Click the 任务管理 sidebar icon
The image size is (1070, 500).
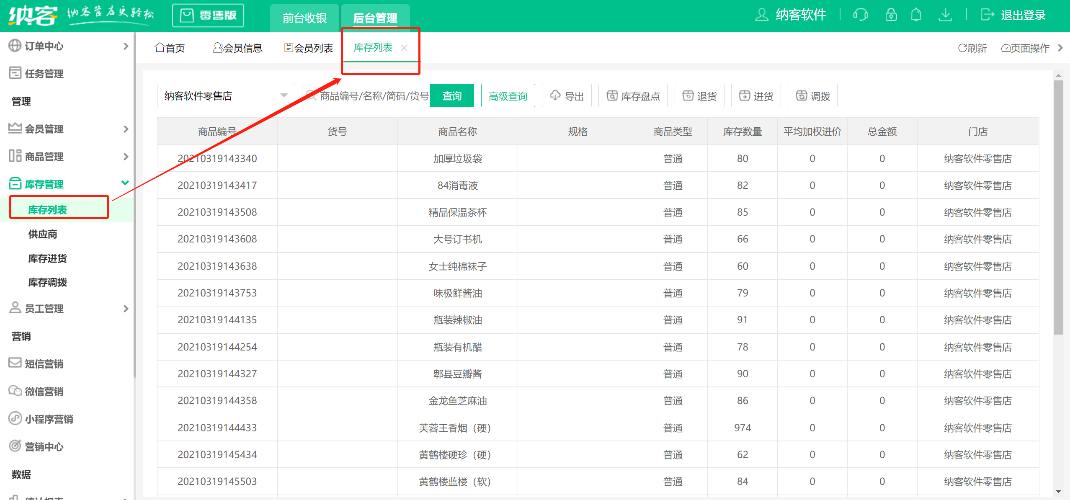[x=15, y=73]
